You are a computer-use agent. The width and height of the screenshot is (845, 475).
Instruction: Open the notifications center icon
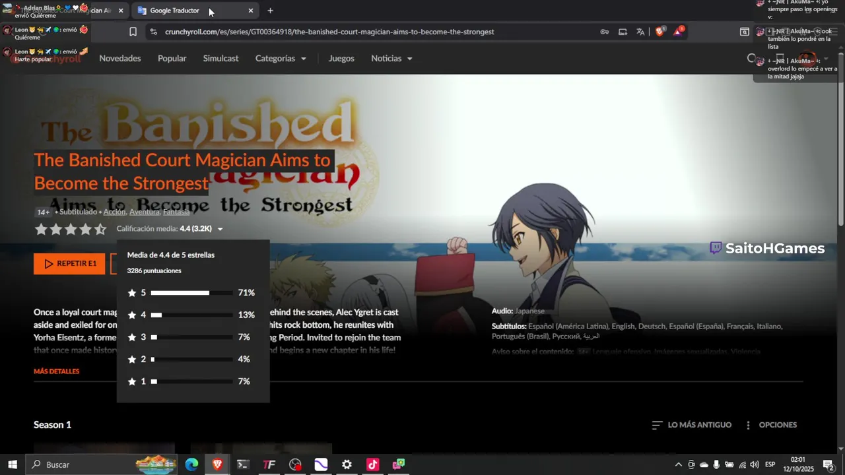[x=828, y=464]
